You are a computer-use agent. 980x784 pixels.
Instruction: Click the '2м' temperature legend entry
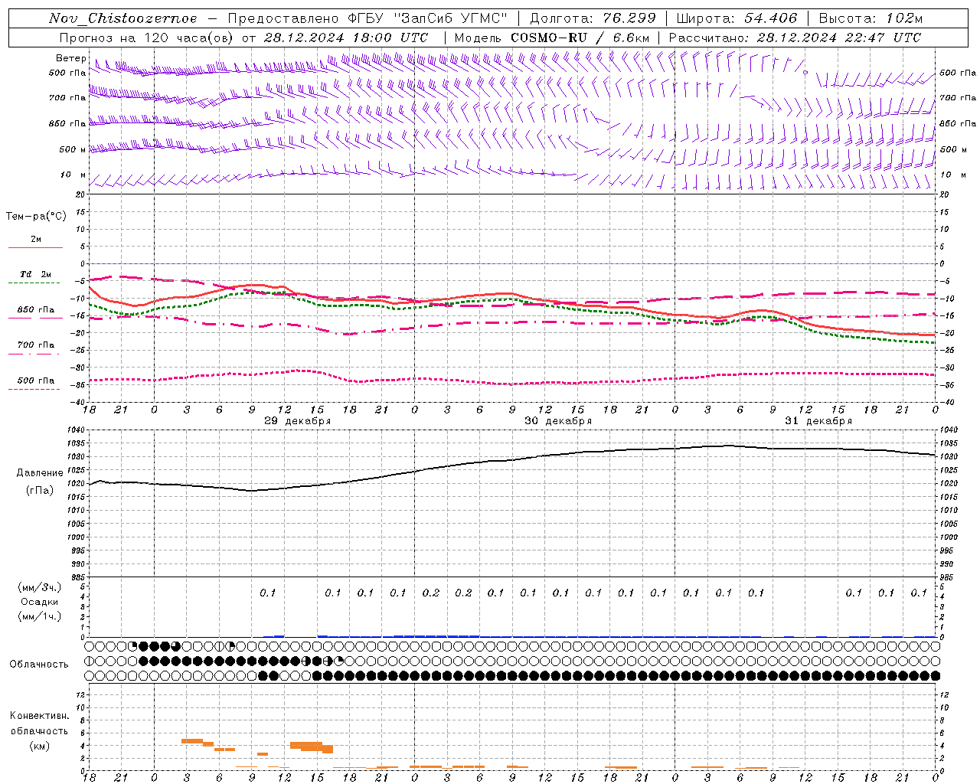click(36, 240)
